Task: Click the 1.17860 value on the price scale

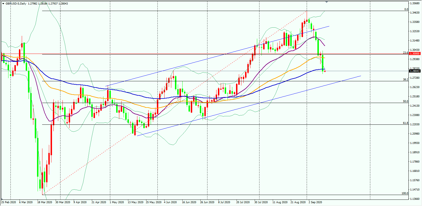Action: 414,162
